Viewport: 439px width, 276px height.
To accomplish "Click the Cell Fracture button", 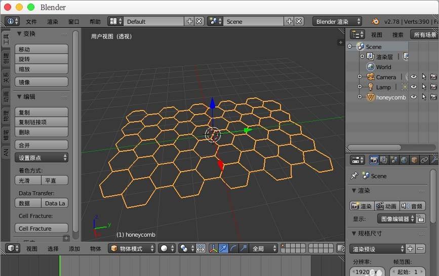I will tap(42, 228).
